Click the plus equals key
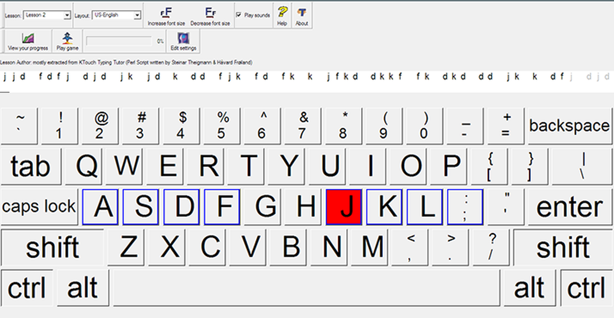Image resolution: width=614 pixels, height=318 pixels. click(x=506, y=126)
